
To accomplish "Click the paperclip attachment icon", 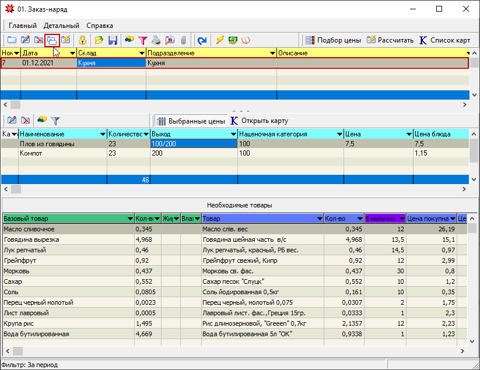I will coord(183,40).
